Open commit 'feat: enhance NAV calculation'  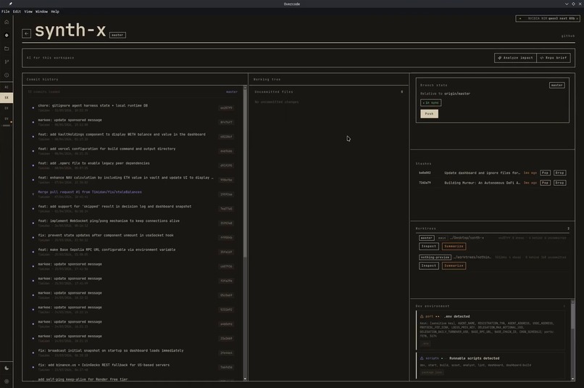pyautogui.click(x=133, y=180)
